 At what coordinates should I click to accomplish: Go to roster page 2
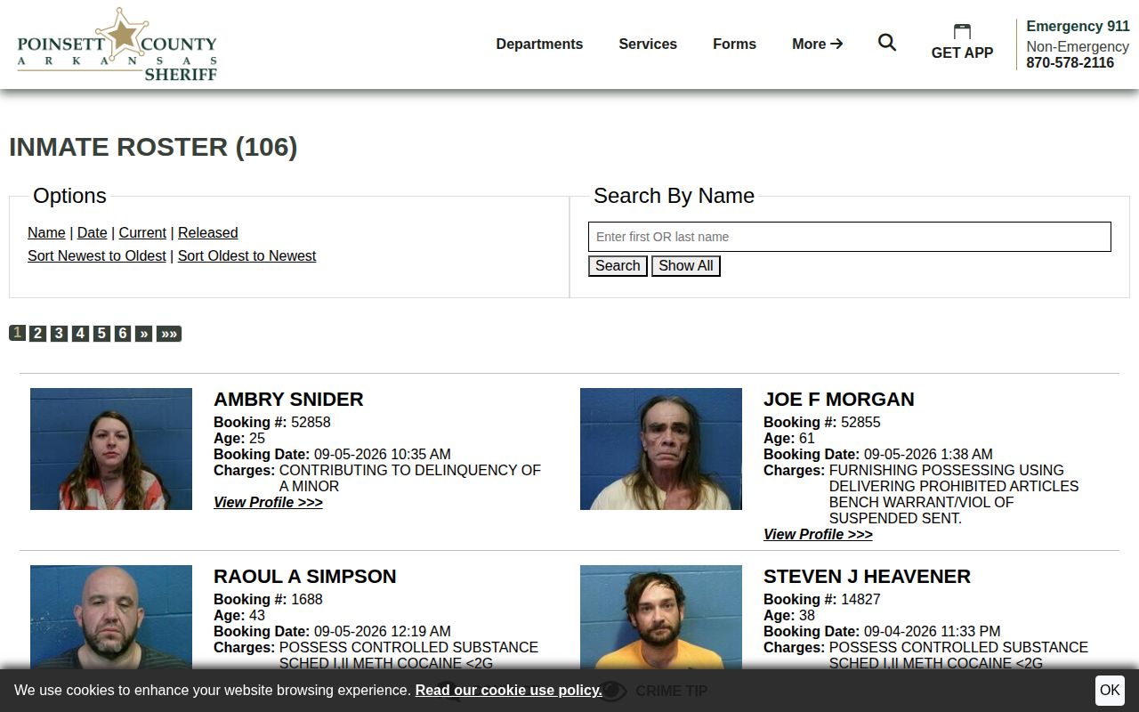[x=37, y=334]
